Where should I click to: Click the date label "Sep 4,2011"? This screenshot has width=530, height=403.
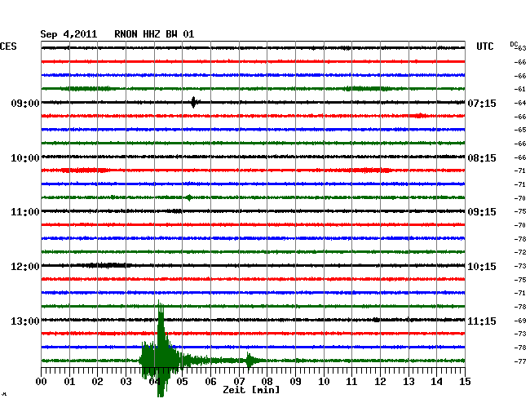pyautogui.click(x=68, y=34)
